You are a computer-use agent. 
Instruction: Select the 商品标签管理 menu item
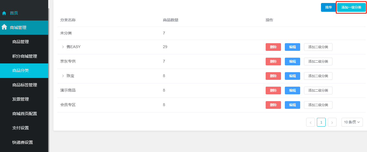pos(25,85)
